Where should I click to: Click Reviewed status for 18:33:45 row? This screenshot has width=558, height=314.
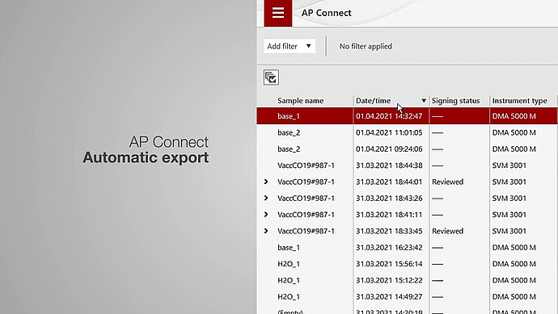pos(447,231)
